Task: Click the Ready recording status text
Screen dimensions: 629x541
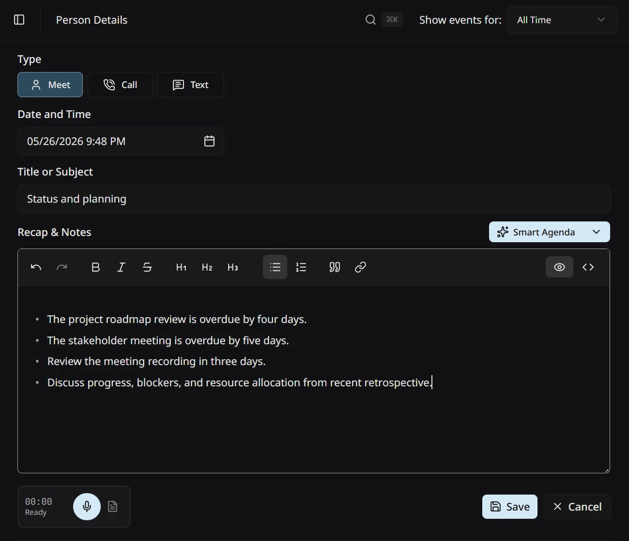Action: pos(36,512)
